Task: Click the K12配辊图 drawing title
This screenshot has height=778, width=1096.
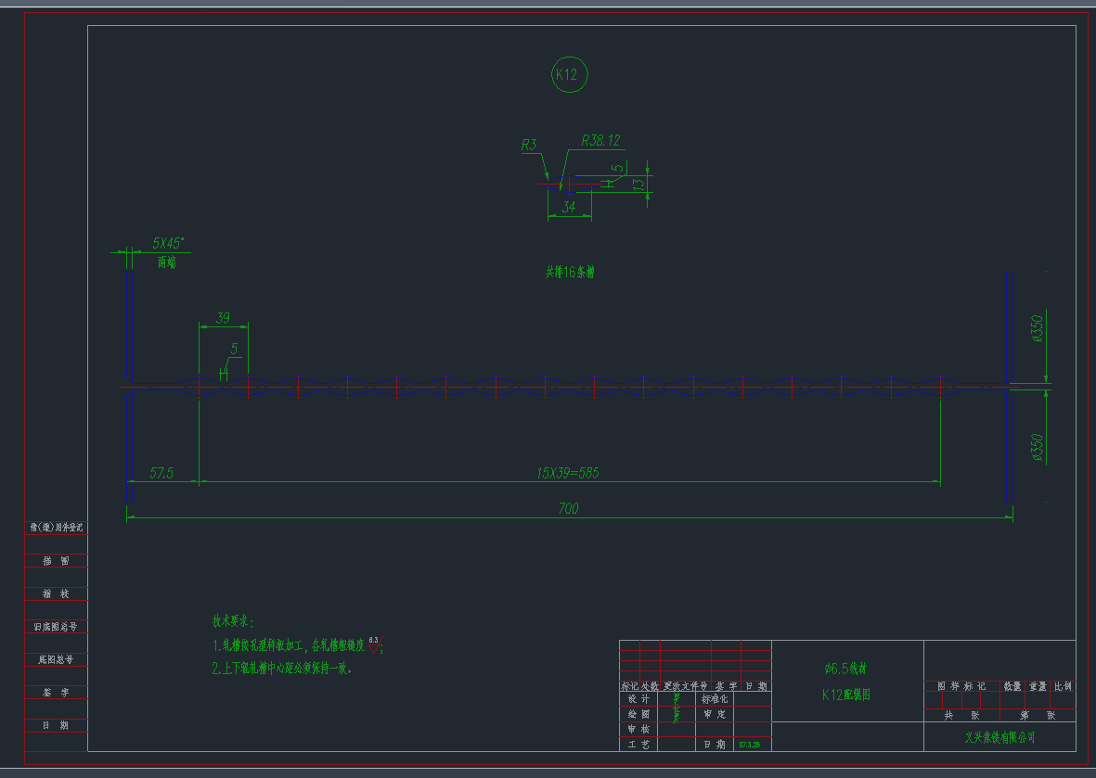Action: pyautogui.click(x=846, y=695)
